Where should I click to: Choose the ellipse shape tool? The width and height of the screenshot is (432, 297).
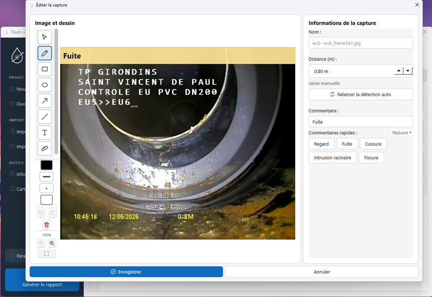(x=44, y=85)
